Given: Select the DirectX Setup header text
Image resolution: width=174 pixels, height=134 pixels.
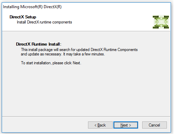Looking at the screenshot, I should pyautogui.click(x=23, y=17).
